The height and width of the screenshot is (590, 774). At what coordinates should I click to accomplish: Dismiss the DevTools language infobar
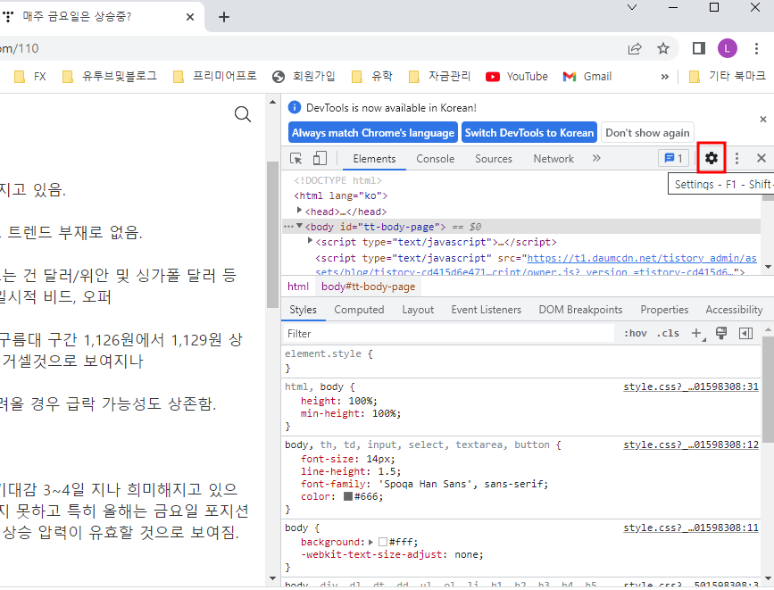(x=763, y=119)
